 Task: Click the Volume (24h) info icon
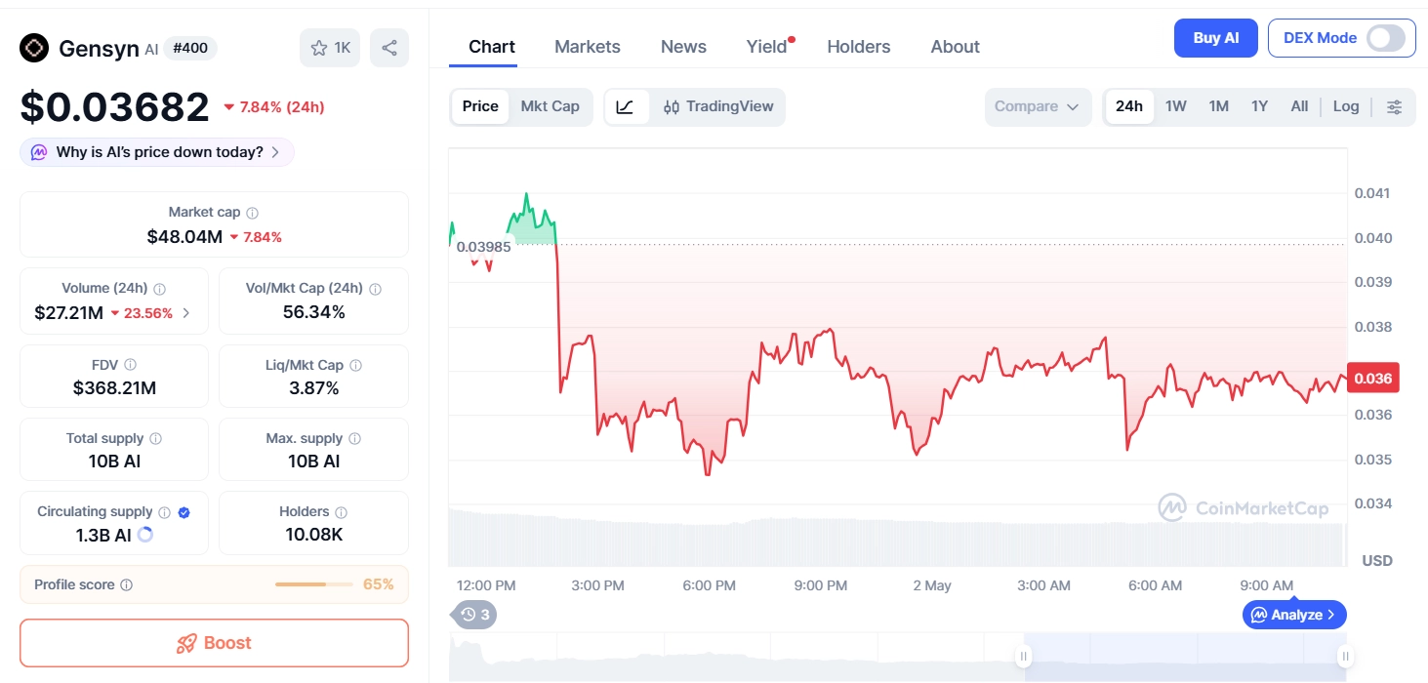159,289
